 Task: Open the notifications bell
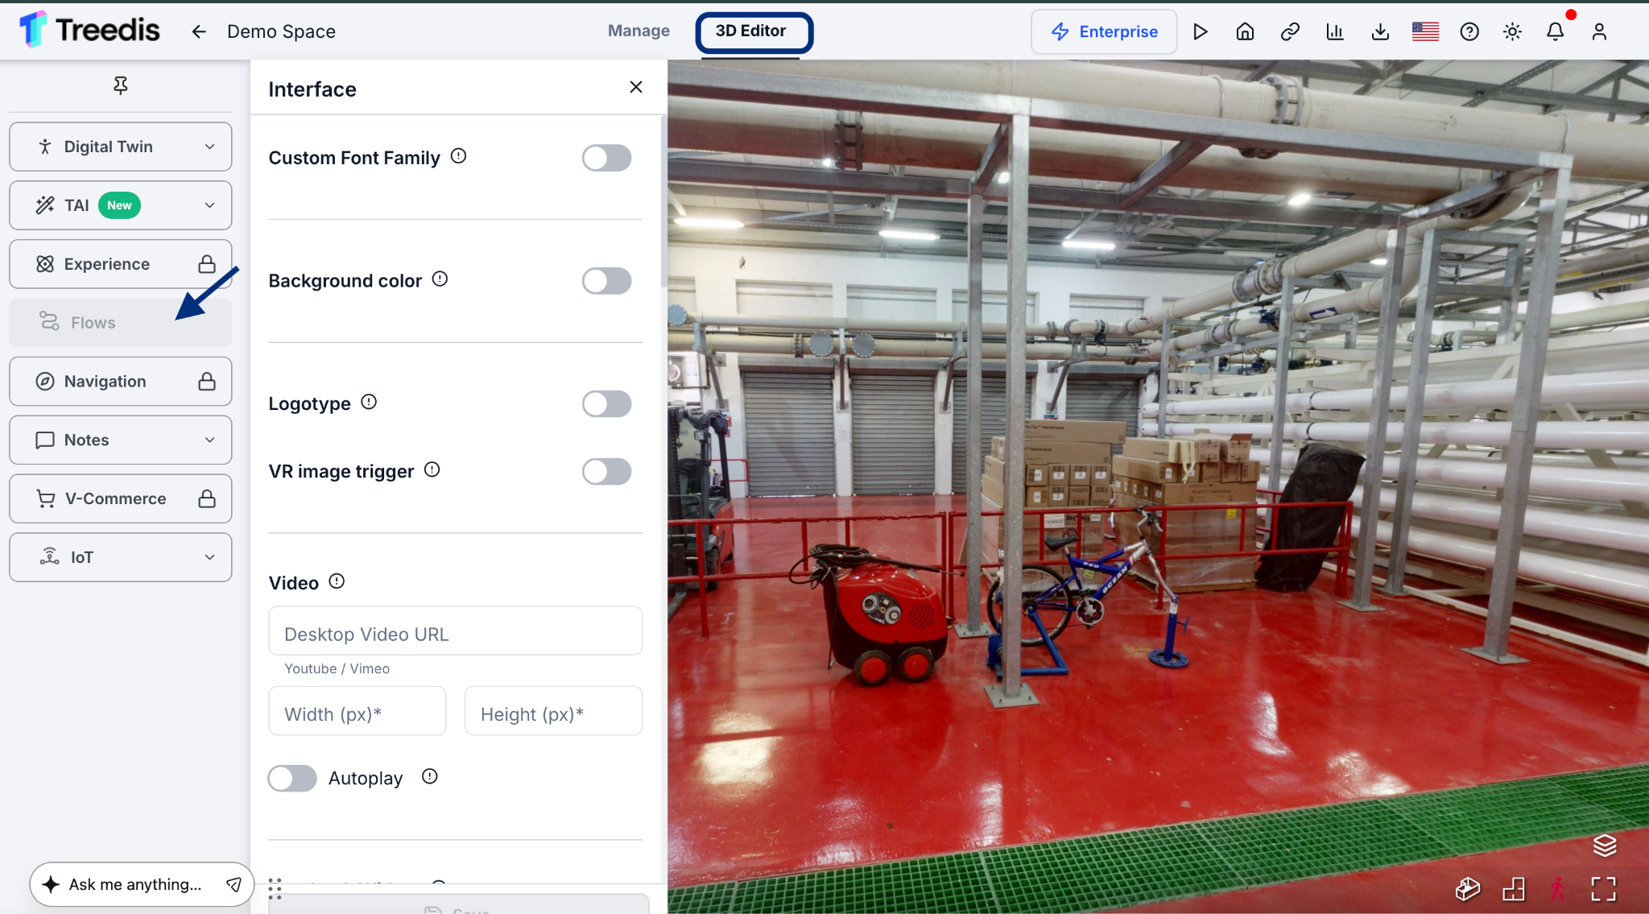coord(1556,31)
